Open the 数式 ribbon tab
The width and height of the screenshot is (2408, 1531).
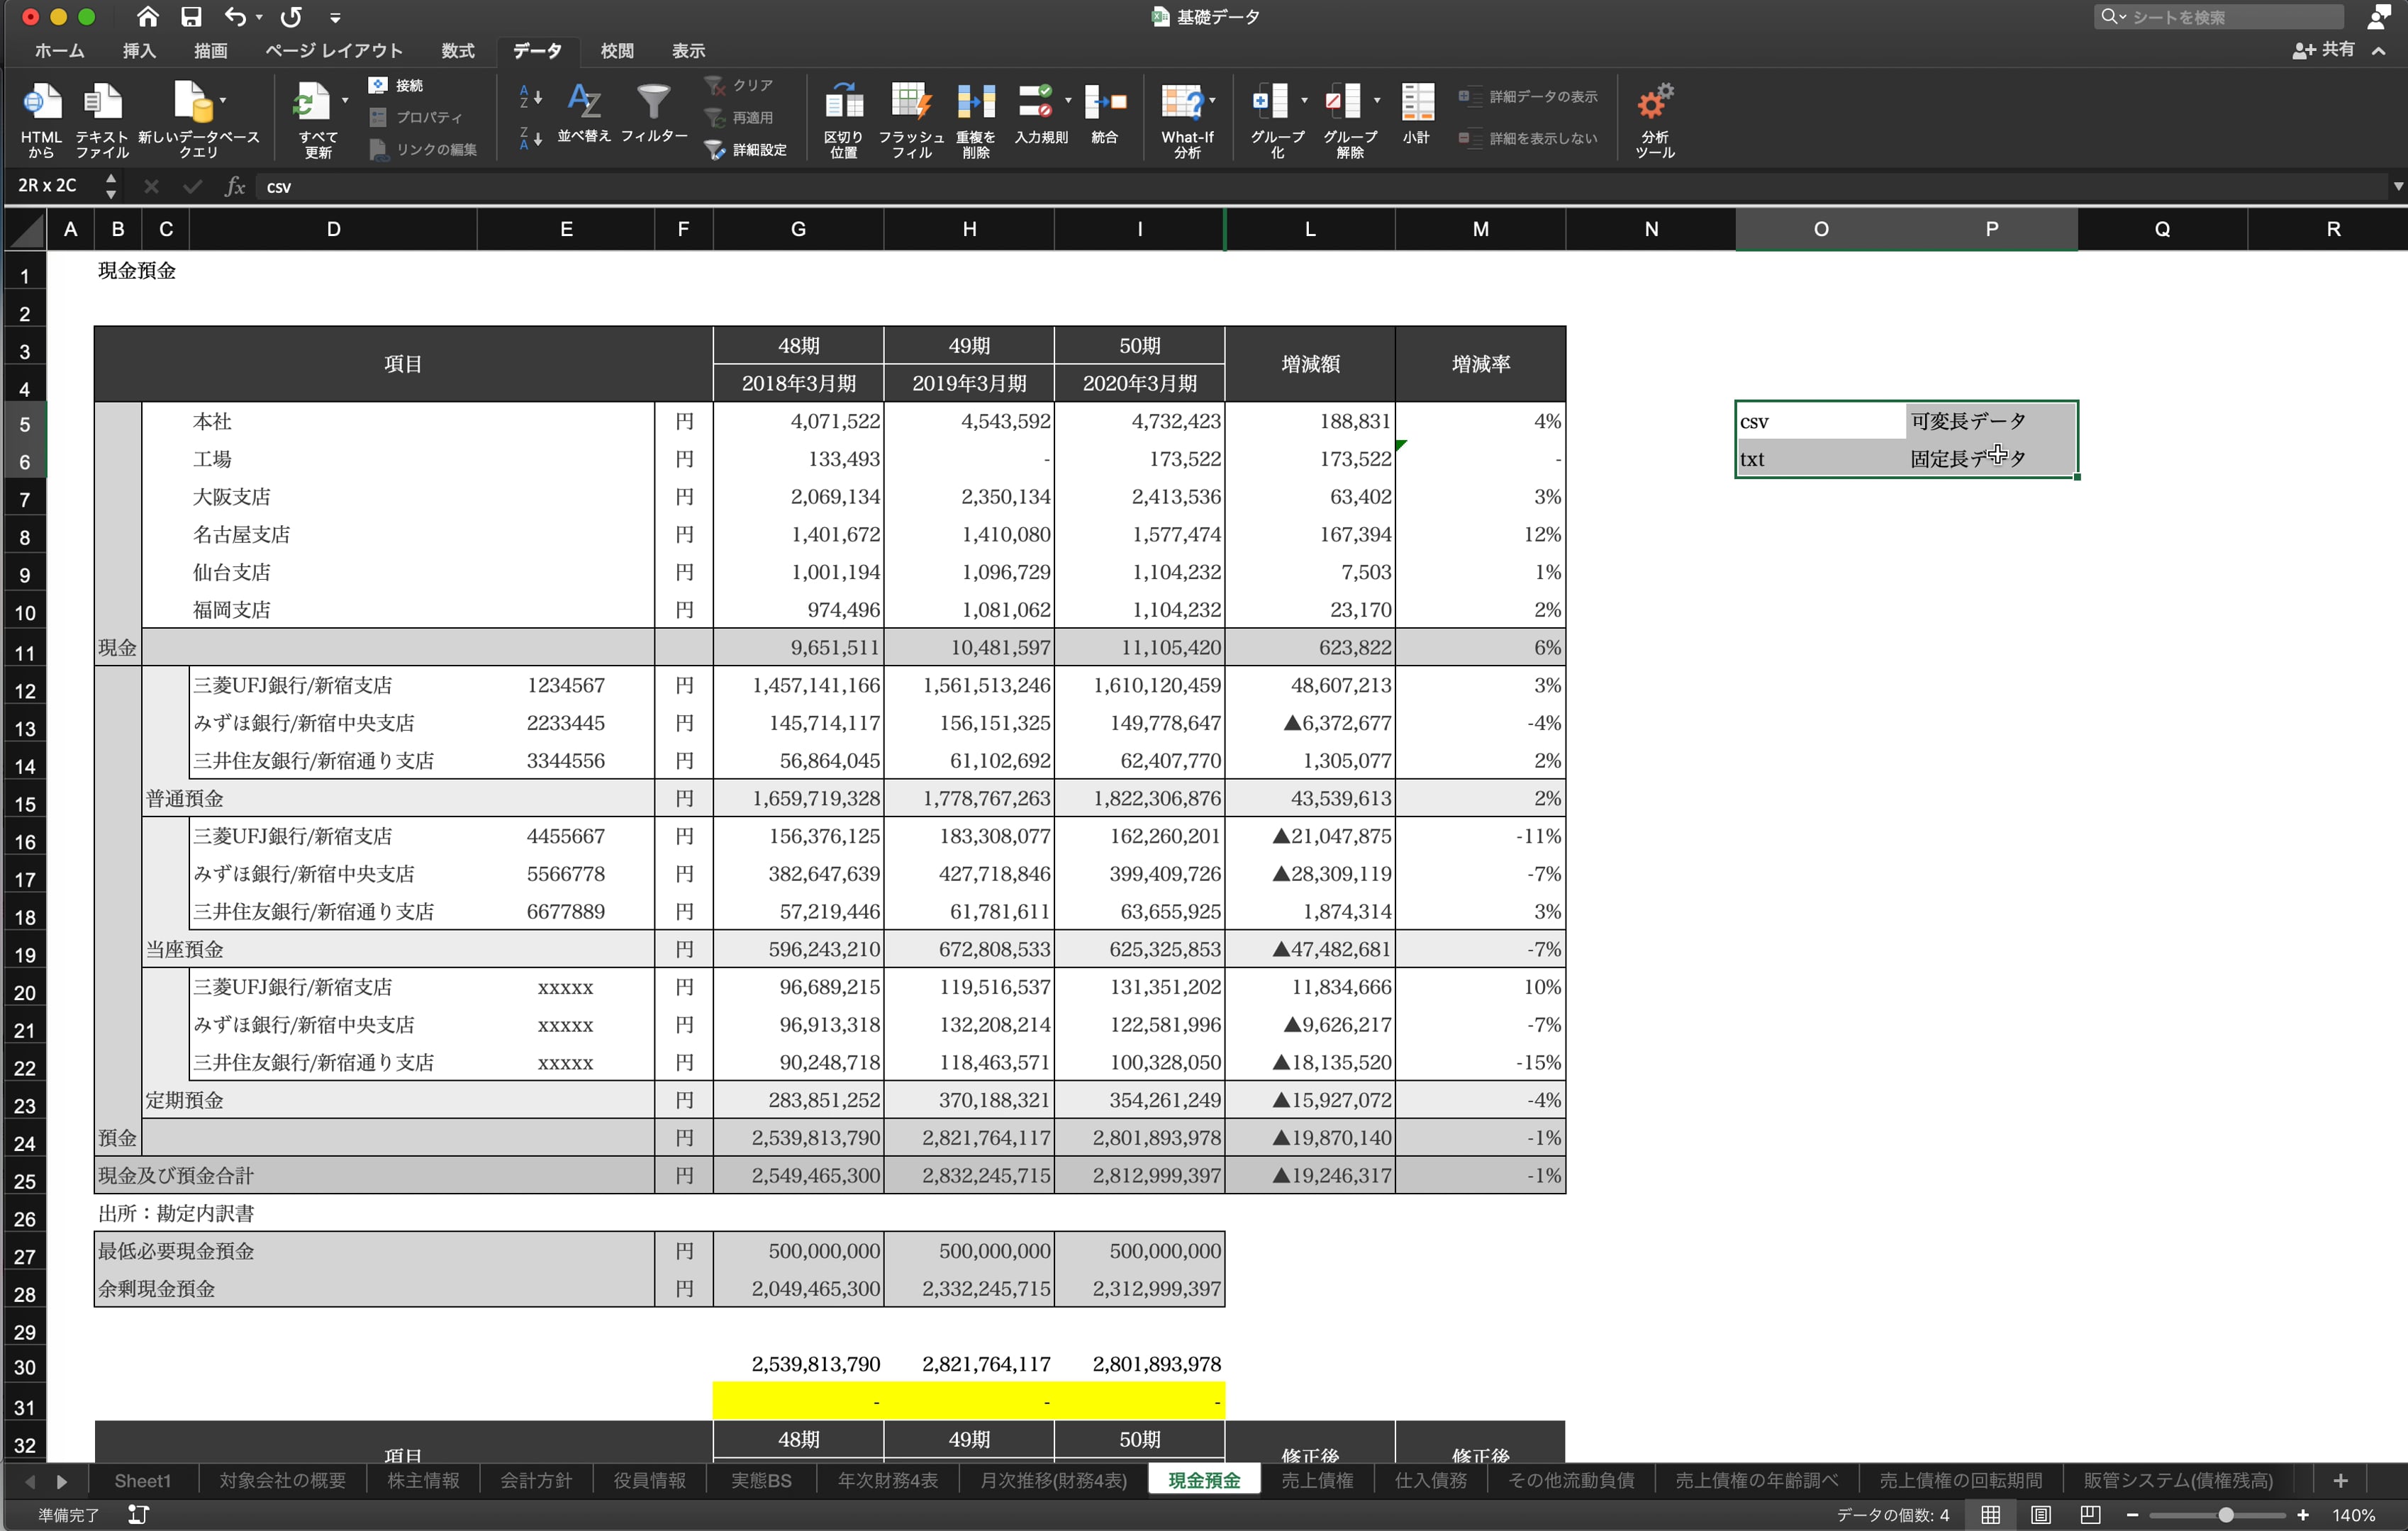(457, 51)
